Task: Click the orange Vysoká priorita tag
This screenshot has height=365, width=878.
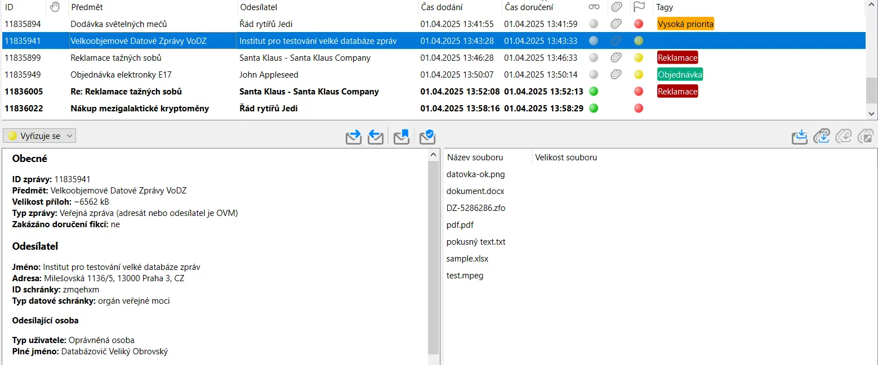Action: point(685,24)
